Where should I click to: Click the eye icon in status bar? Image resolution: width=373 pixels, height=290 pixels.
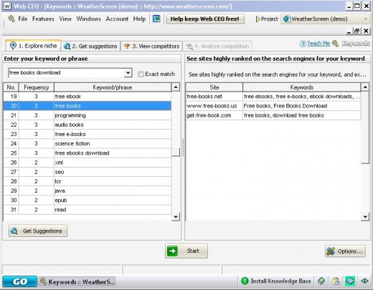click(x=364, y=281)
